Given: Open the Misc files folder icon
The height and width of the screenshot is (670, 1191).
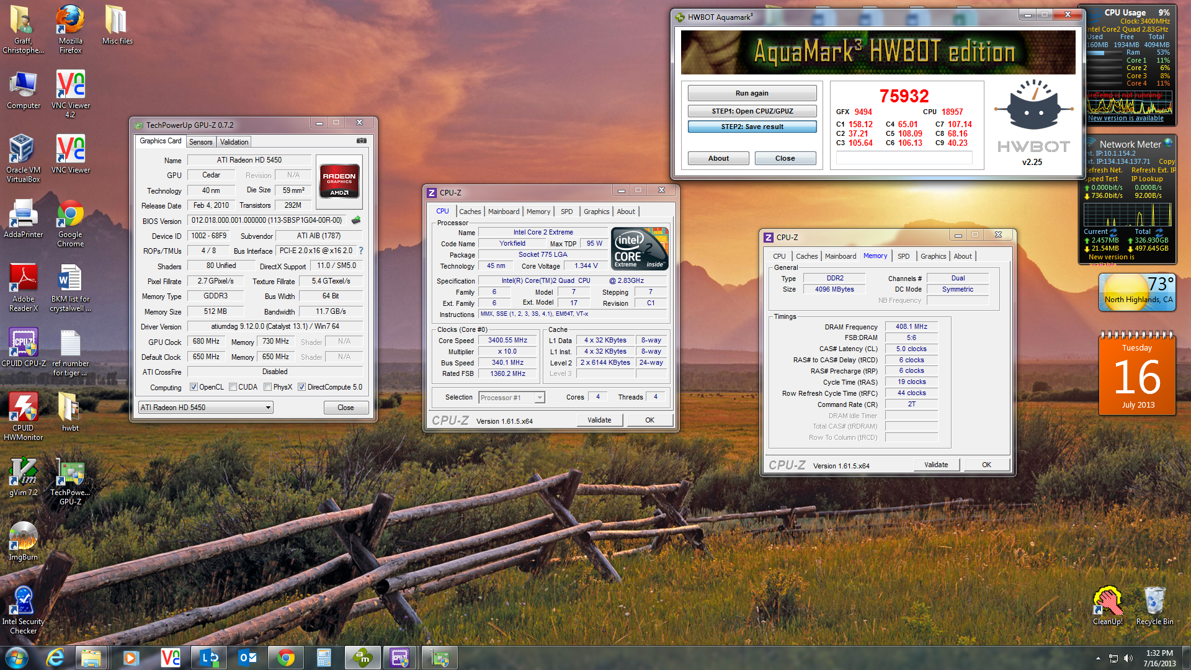Looking at the screenshot, I should click(117, 25).
